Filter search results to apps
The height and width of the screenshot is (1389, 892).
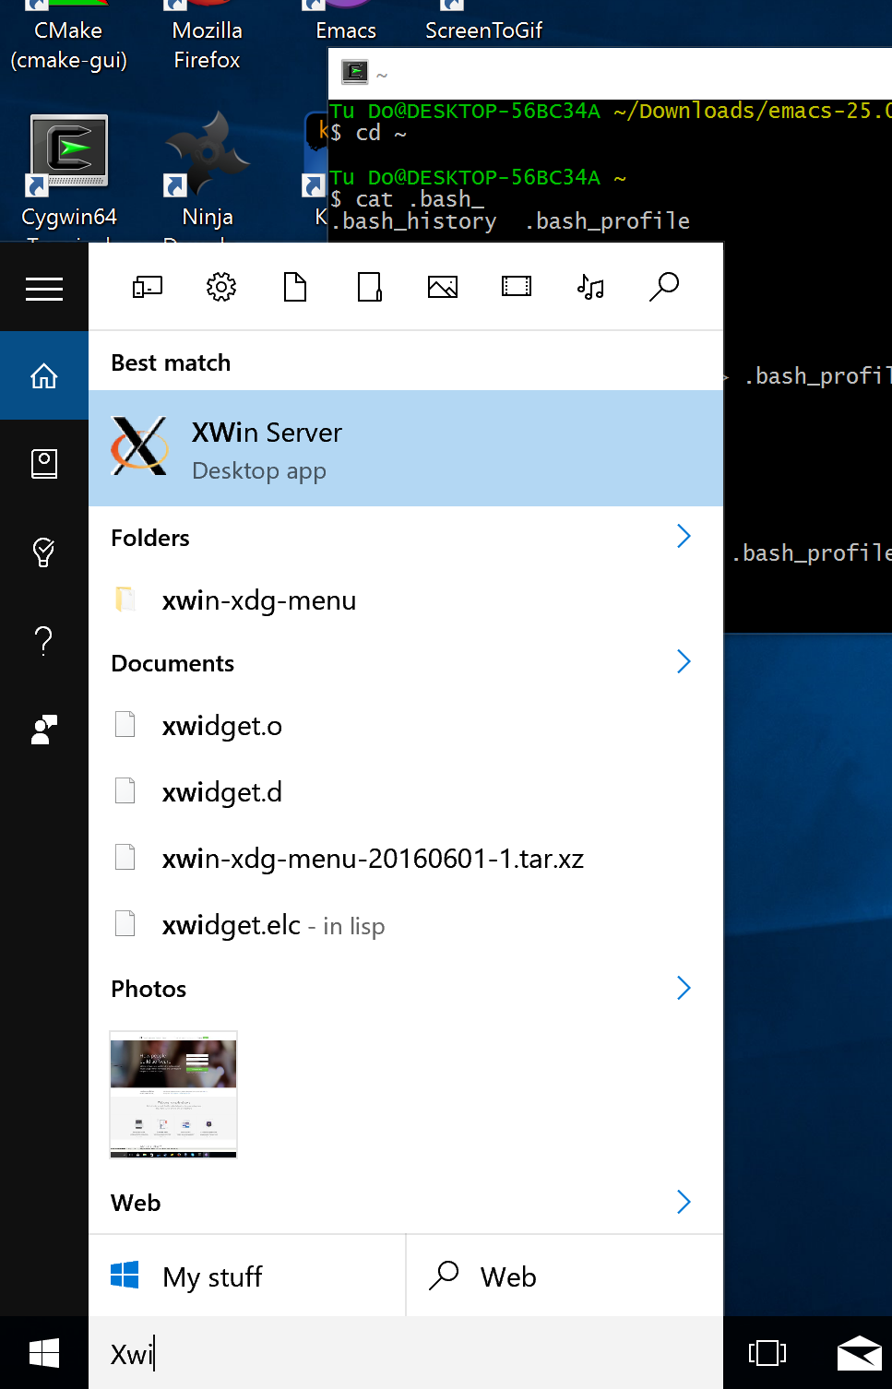[x=147, y=287]
